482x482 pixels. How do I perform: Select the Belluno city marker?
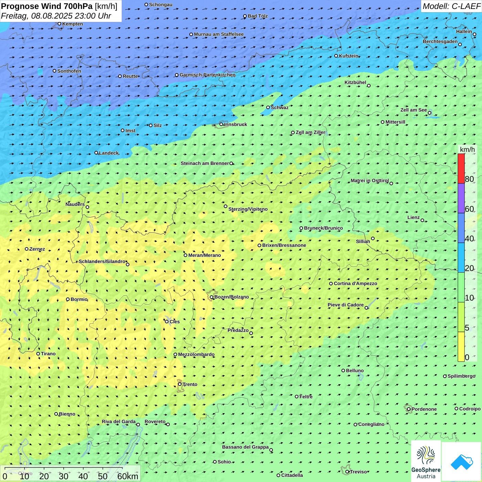point(343,370)
